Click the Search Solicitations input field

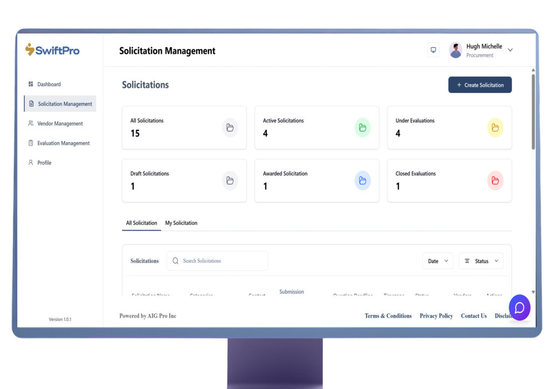pyautogui.click(x=221, y=261)
